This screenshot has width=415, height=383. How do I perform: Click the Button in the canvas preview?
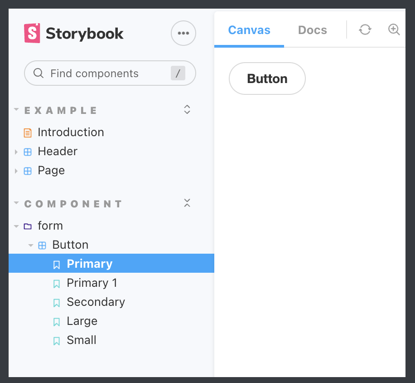267,79
